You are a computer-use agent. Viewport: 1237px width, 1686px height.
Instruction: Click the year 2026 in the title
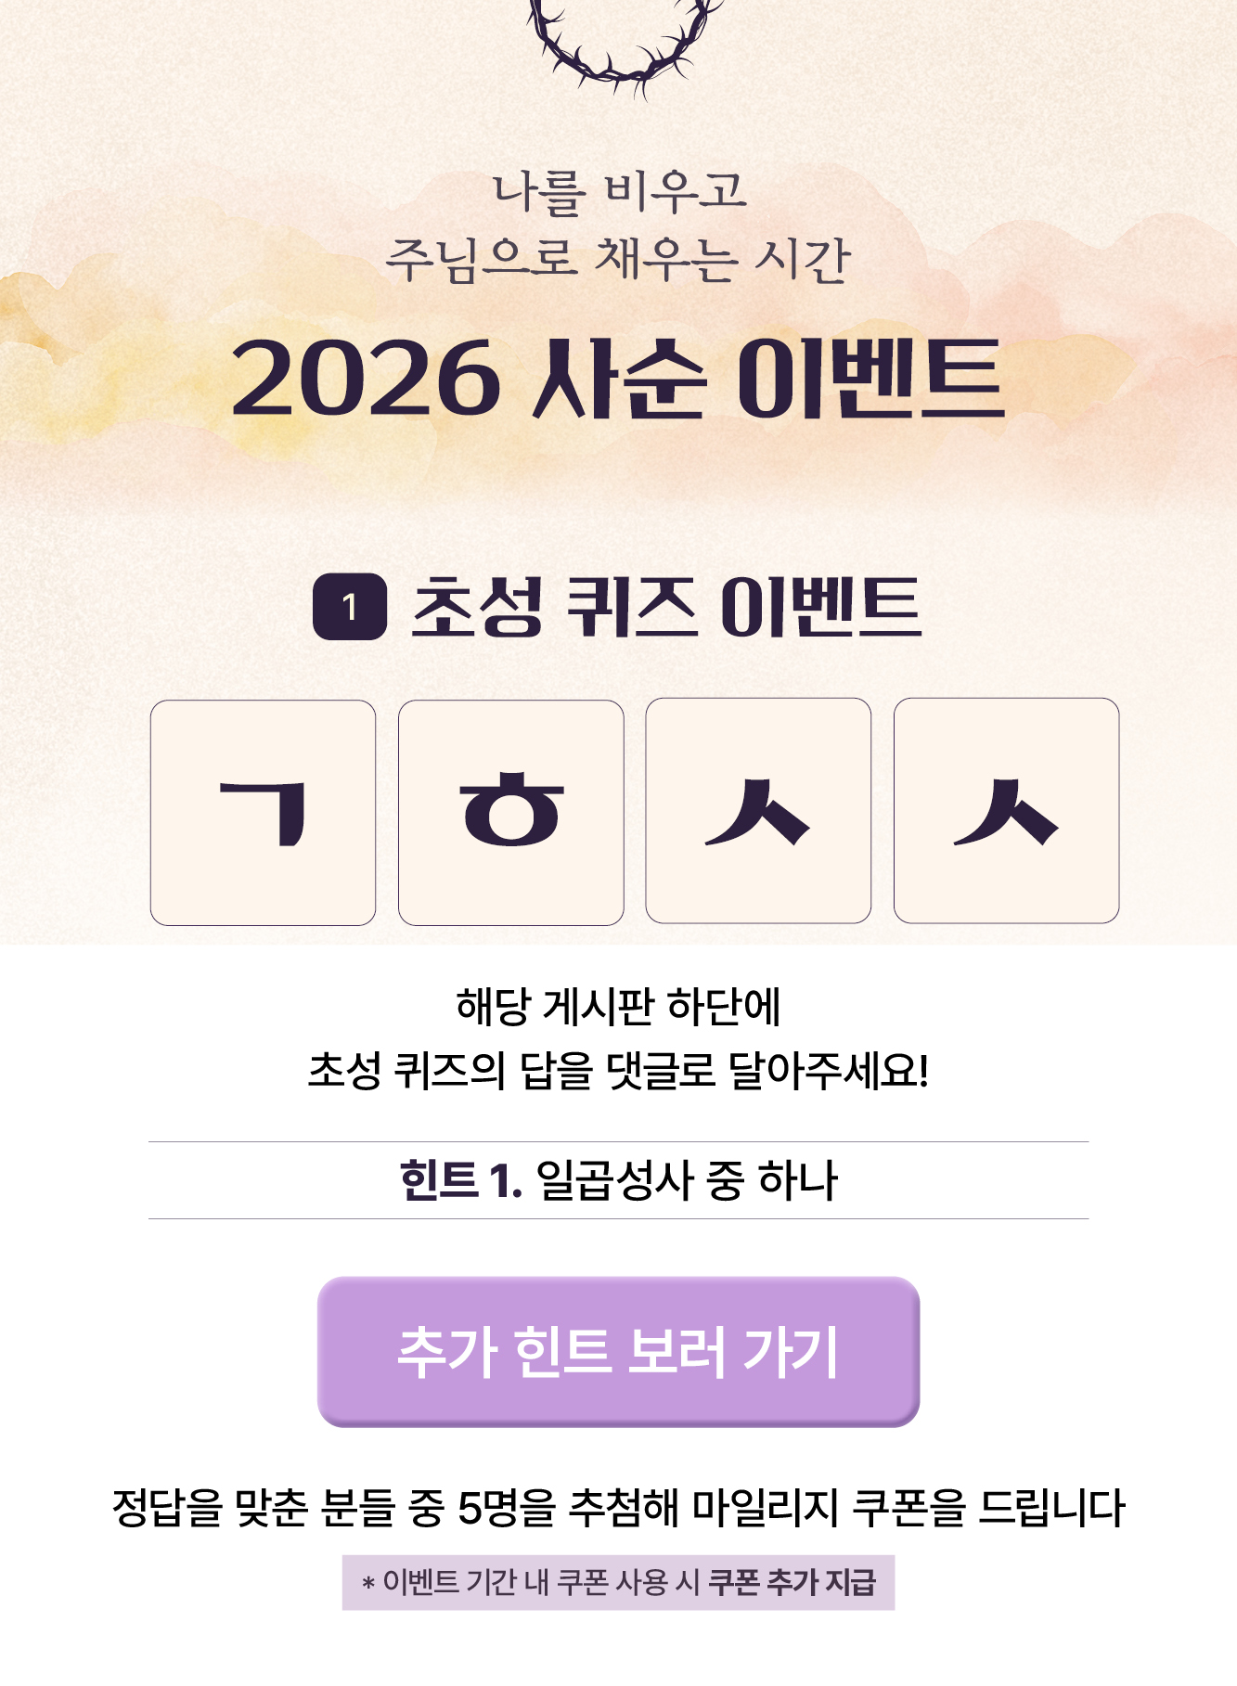[x=367, y=379]
